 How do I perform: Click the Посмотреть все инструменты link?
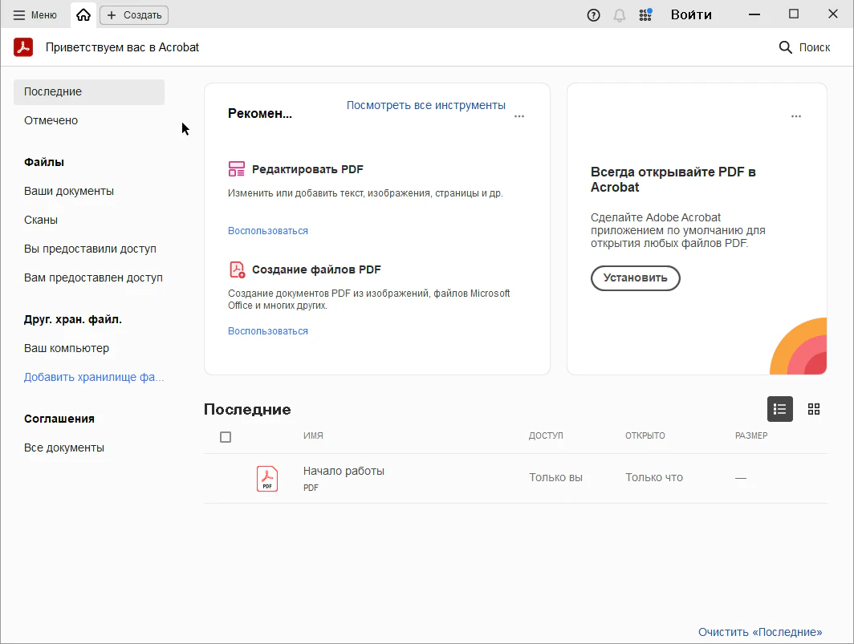click(x=426, y=105)
